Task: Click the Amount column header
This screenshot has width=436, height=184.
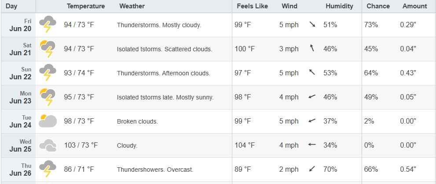Action: 414,6
